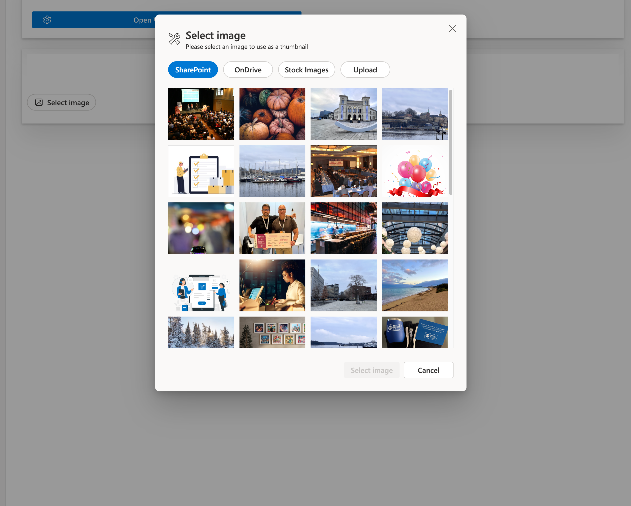Select the two men holding ticket photo
Viewport: 631px width, 506px height.
272,228
